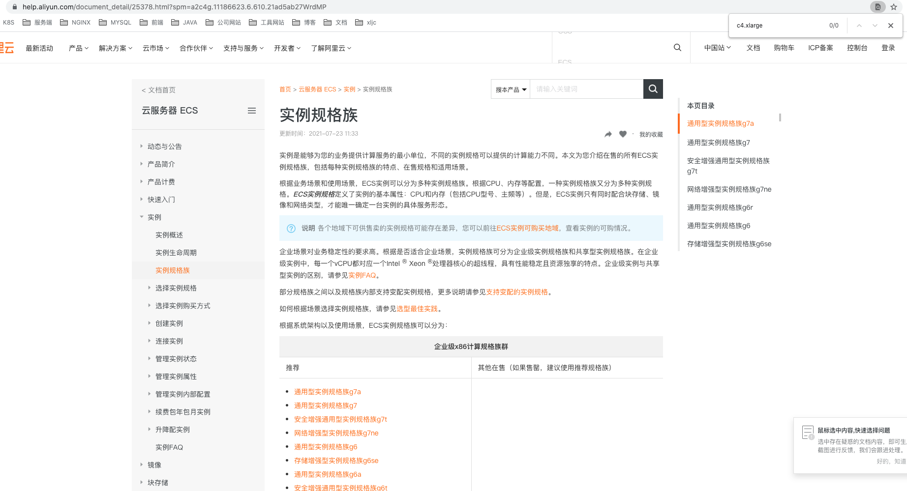Open the 支持与服务 navigation menu
This screenshot has height=491, width=907.
(243, 48)
